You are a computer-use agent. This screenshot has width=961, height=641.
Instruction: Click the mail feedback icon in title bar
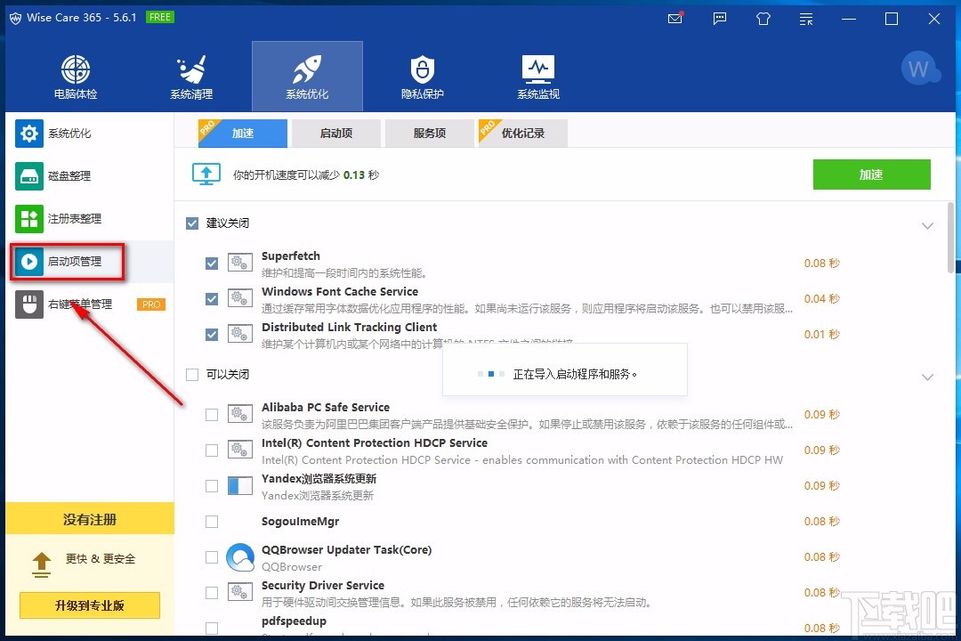point(675,19)
